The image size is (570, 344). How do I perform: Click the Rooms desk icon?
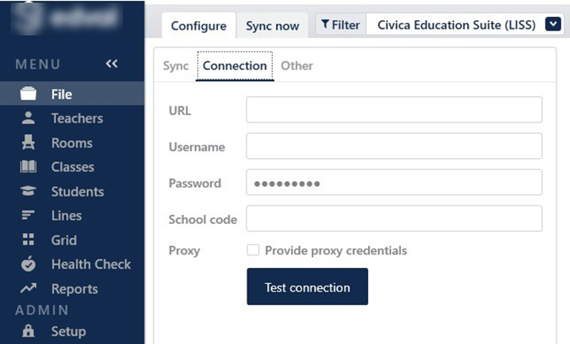(x=28, y=143)
